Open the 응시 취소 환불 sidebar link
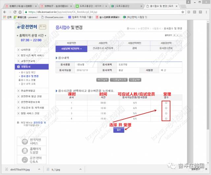This screenshot has width=211, height=175. point(28,80)
